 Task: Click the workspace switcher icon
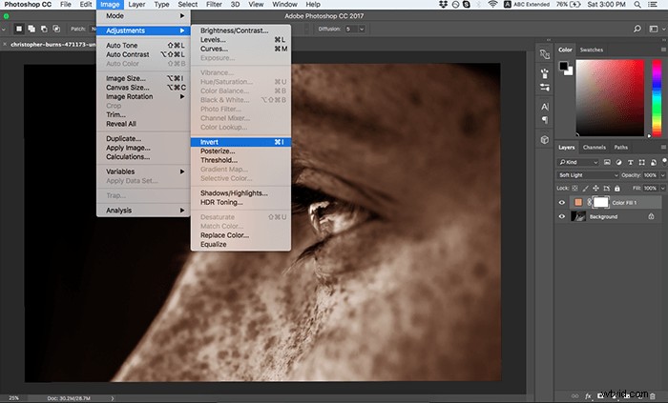(654, 29)
